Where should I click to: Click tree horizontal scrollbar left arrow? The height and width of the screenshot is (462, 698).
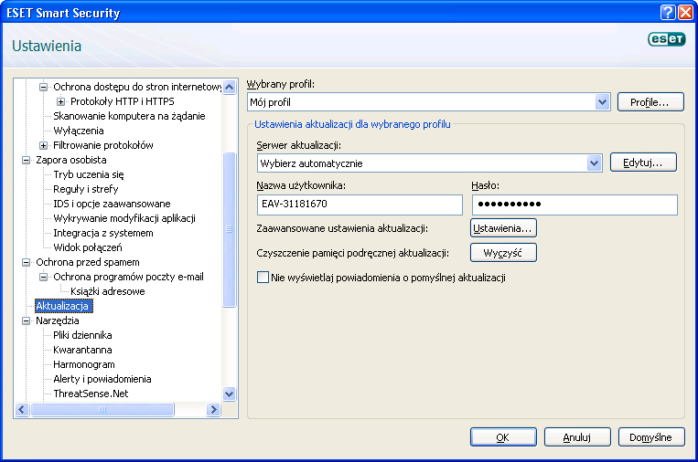coord(22,410)
